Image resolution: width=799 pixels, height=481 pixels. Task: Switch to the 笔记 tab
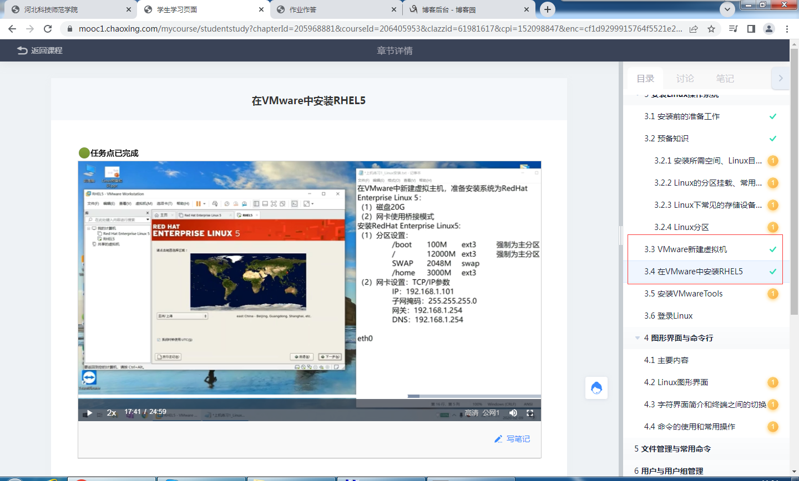725,79
